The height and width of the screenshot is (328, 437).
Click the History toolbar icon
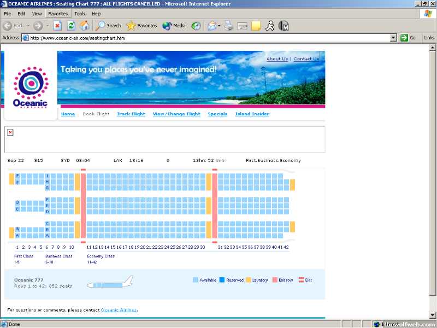coord(196,26)
